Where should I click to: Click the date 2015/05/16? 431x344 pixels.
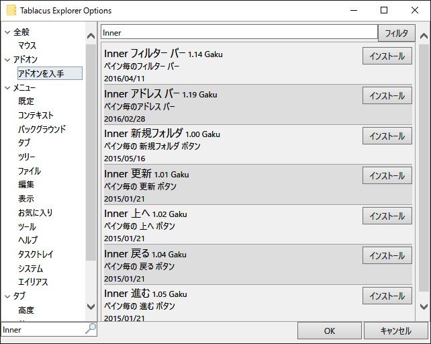tap(124, 159)
